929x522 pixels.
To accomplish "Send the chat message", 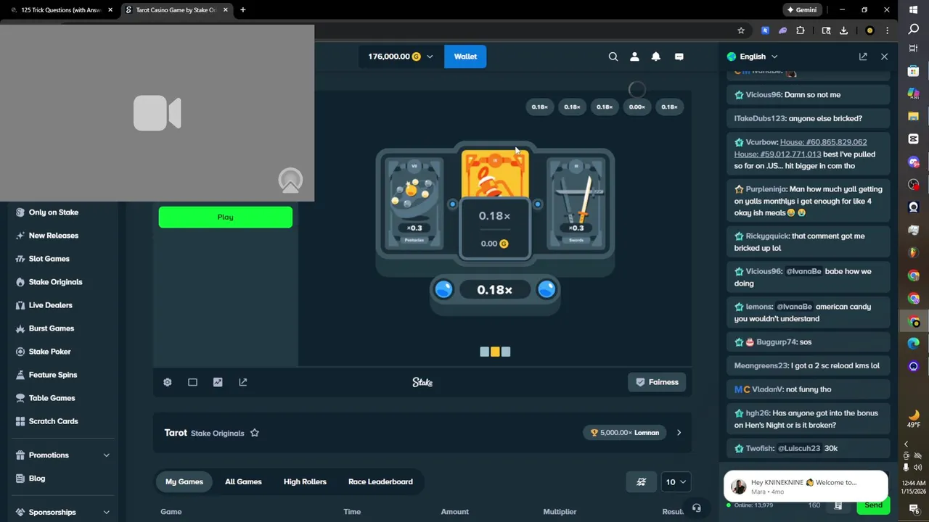I will [873, 505].
